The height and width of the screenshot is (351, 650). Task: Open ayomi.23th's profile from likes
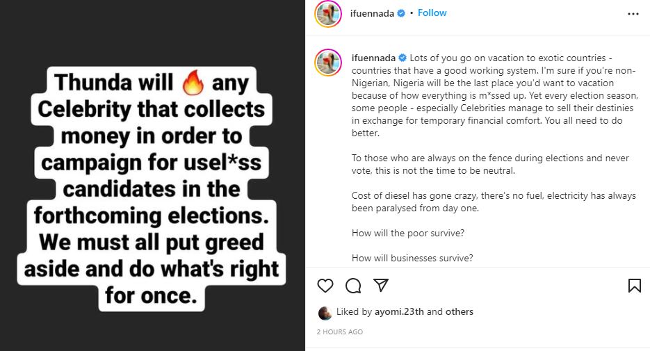pyautogui.click(x=393, y=312)
